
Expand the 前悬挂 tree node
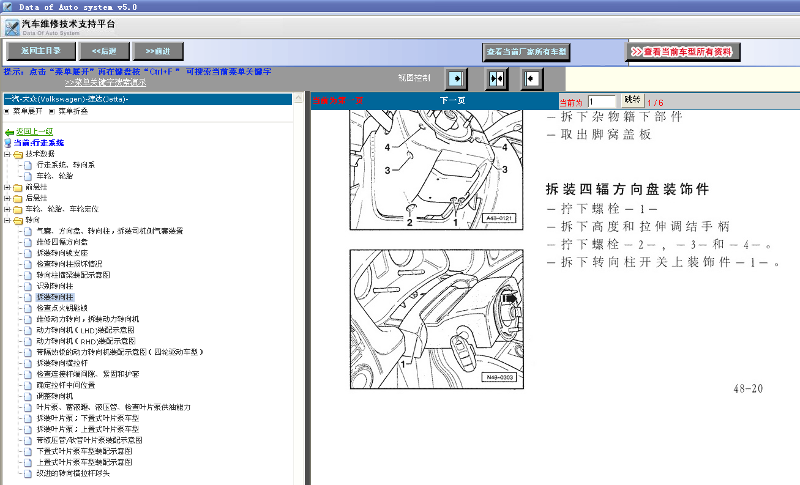click(7, 187)
